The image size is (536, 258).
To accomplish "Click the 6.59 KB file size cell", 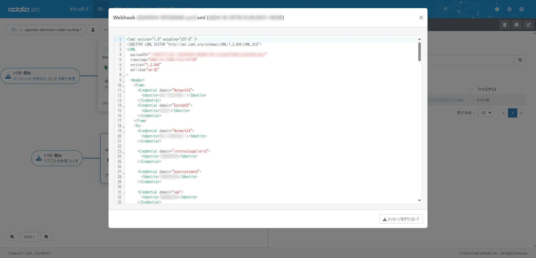I will pyautogui.click(x=483, y=100).
